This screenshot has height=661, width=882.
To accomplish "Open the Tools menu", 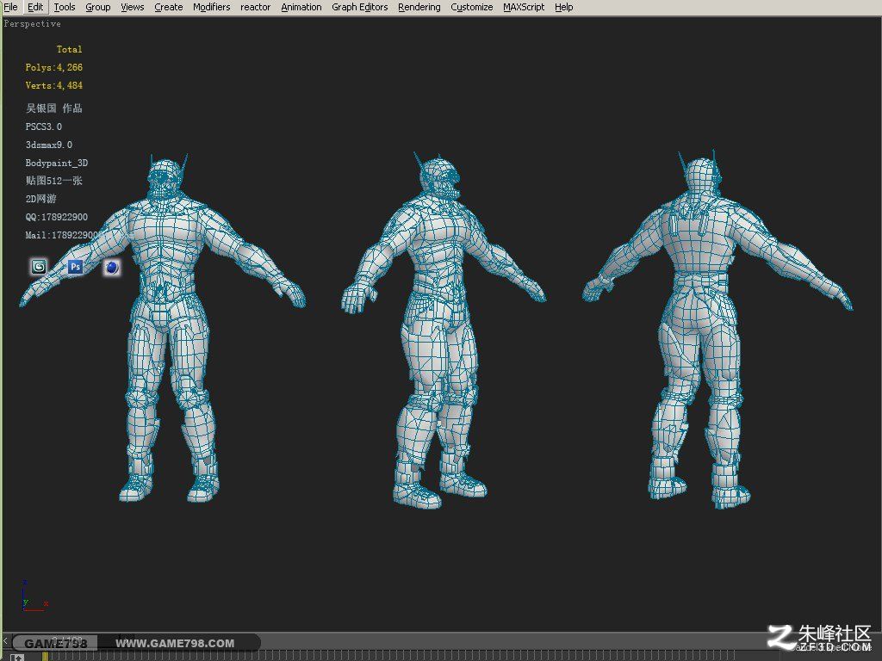I will 65,7.
